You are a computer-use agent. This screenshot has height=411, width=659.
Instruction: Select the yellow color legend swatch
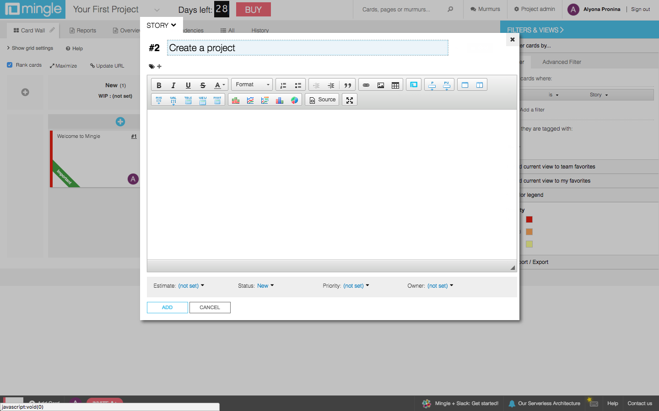point(529,244)
